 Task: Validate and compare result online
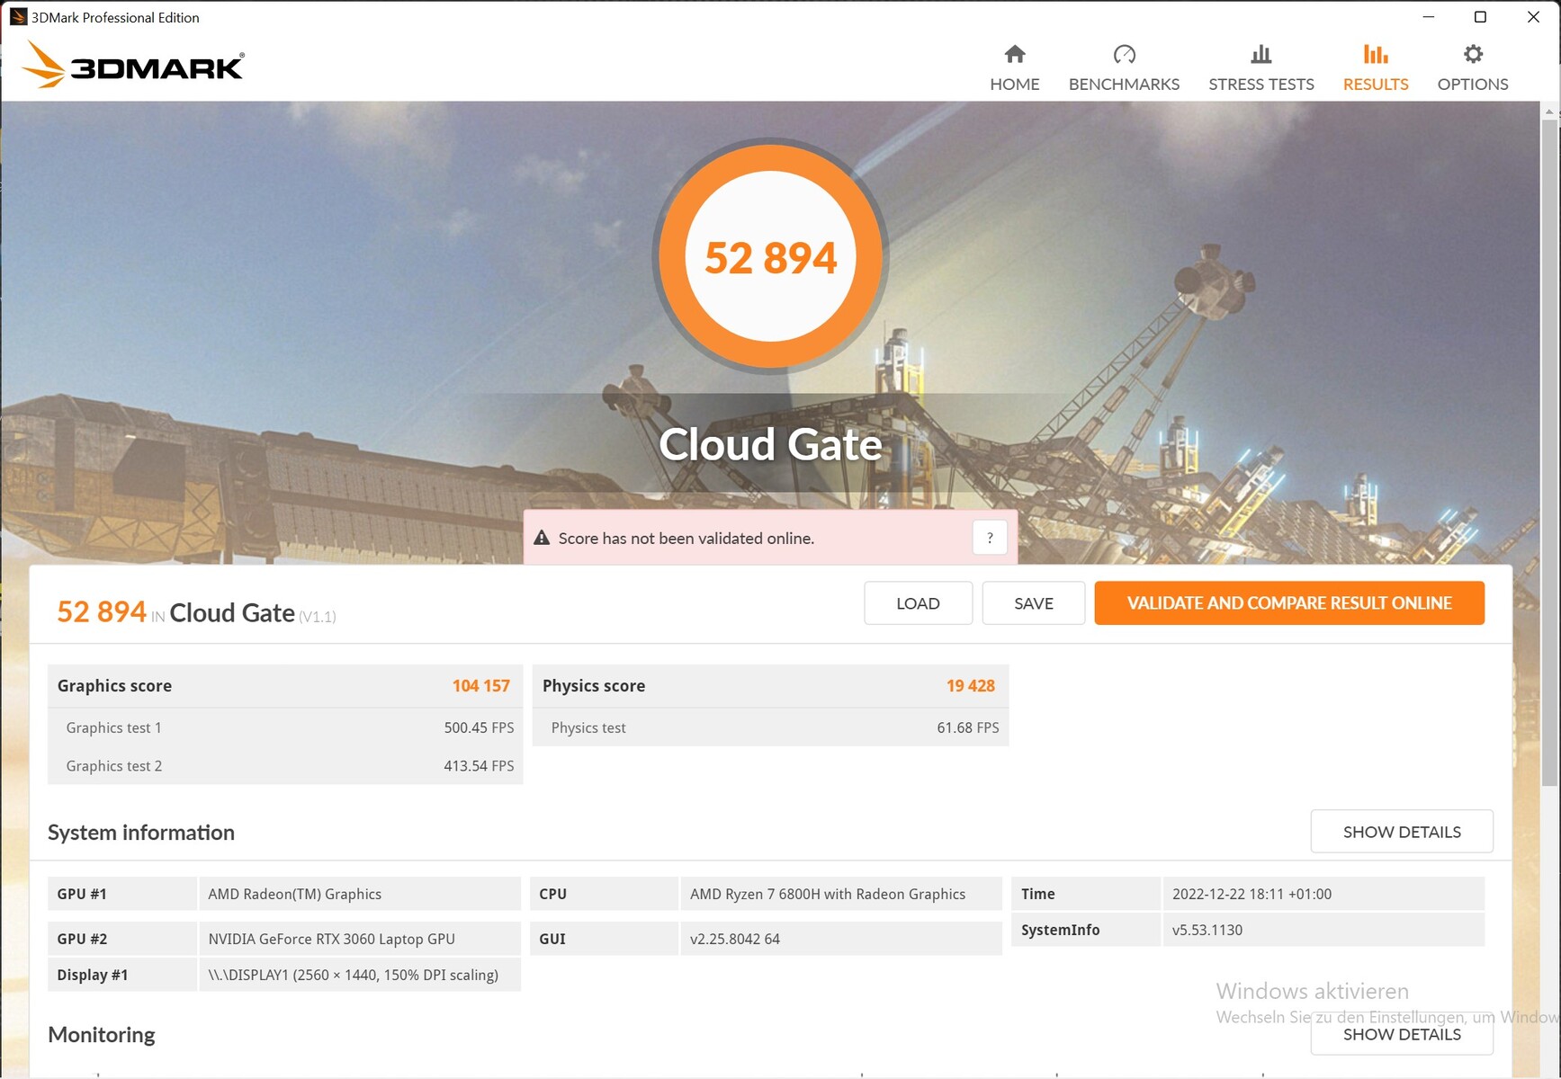(x=1288, y=603)
